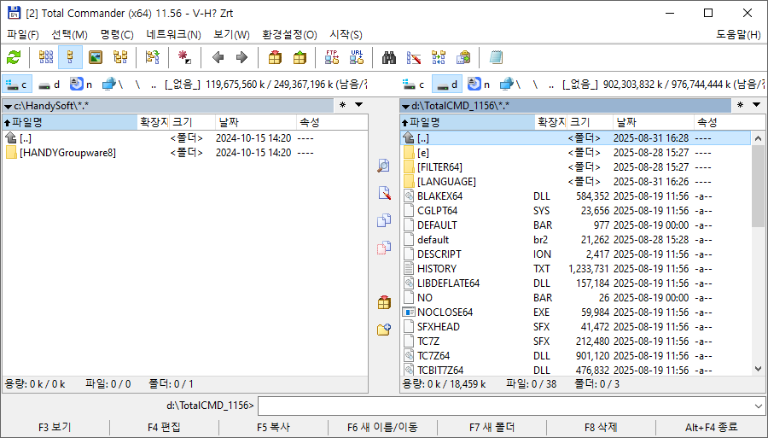Open network neighborhood in right drive bar

tap(511, 85)
